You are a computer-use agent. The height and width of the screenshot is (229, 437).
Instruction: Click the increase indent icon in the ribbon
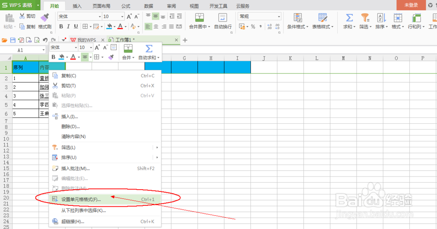click(x=180, y=17)
